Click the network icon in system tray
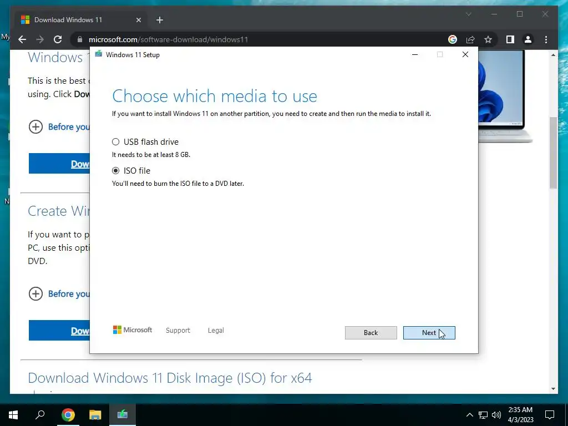 click(x=483, y=415)
